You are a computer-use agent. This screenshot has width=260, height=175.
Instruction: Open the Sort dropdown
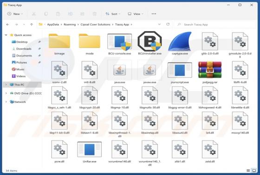(x=113, y=14)
